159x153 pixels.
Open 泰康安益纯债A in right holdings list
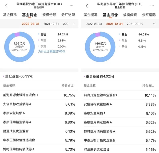coord(120,113)
